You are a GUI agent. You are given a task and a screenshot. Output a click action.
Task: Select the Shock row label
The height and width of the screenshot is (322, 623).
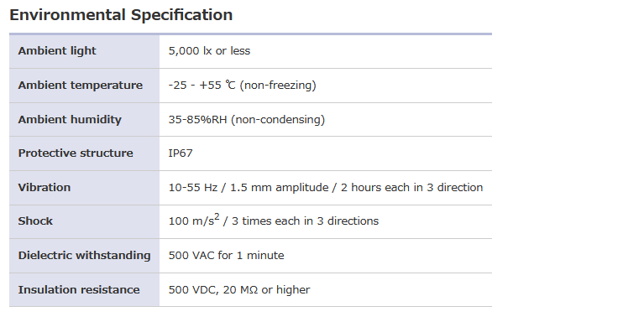[35, 221]
